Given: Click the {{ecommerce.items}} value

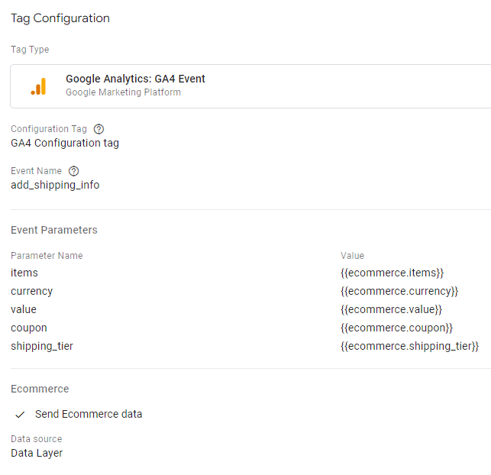Looking at the screenshot, I should [x=392, y=273].
